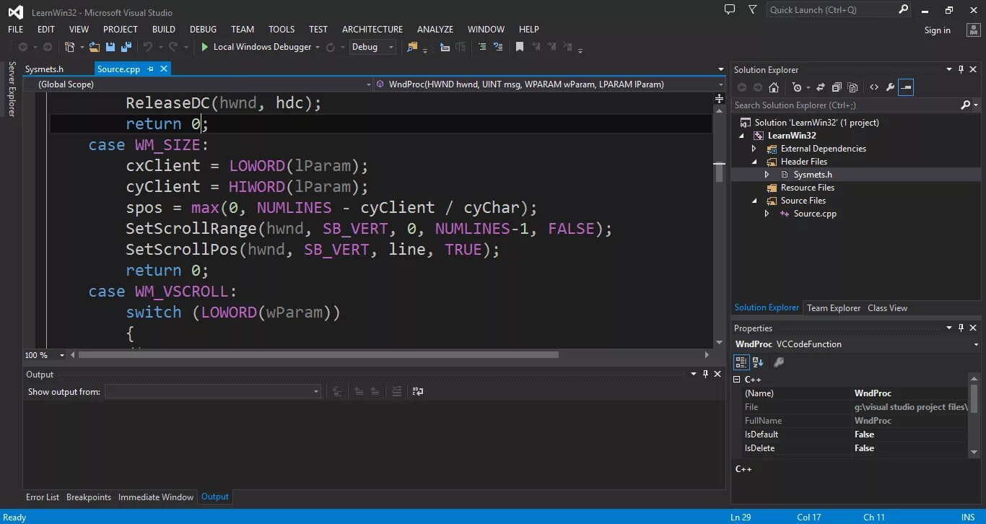Click Property Pages wrench in Properties panel
Image resolution: width=986 pixels, height=524 pixels.
pos(779,362)
